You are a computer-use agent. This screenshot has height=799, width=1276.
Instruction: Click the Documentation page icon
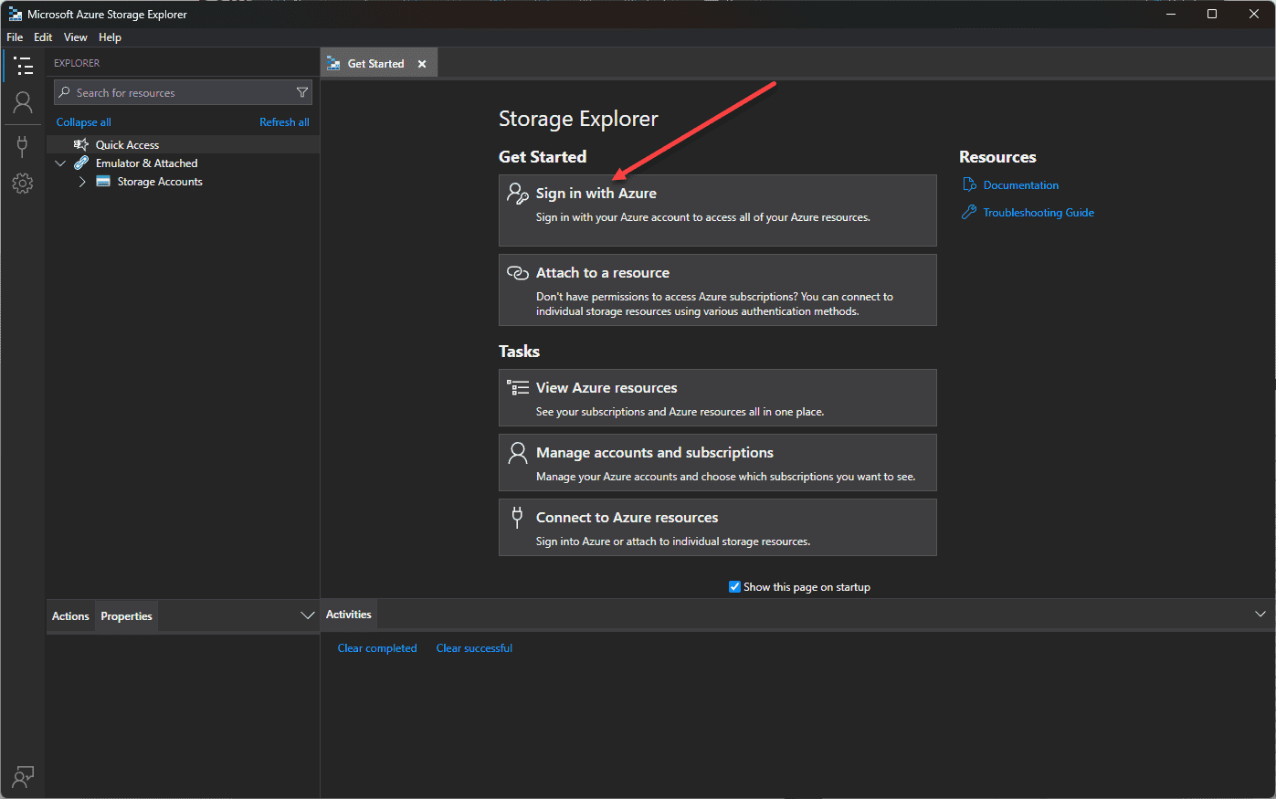[x=970, y=184]
